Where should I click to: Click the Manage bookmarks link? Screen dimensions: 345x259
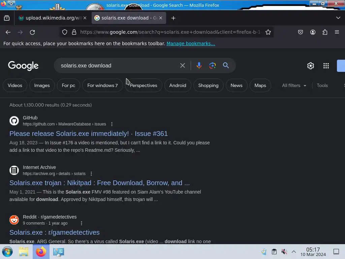click(191, 44)
